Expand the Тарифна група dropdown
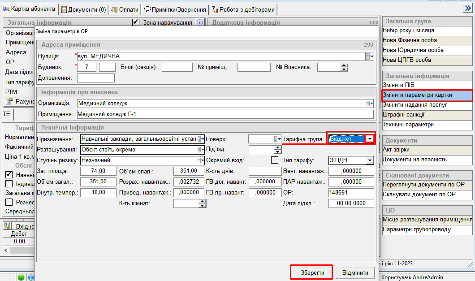475x281 pixels. click(369, 139)
